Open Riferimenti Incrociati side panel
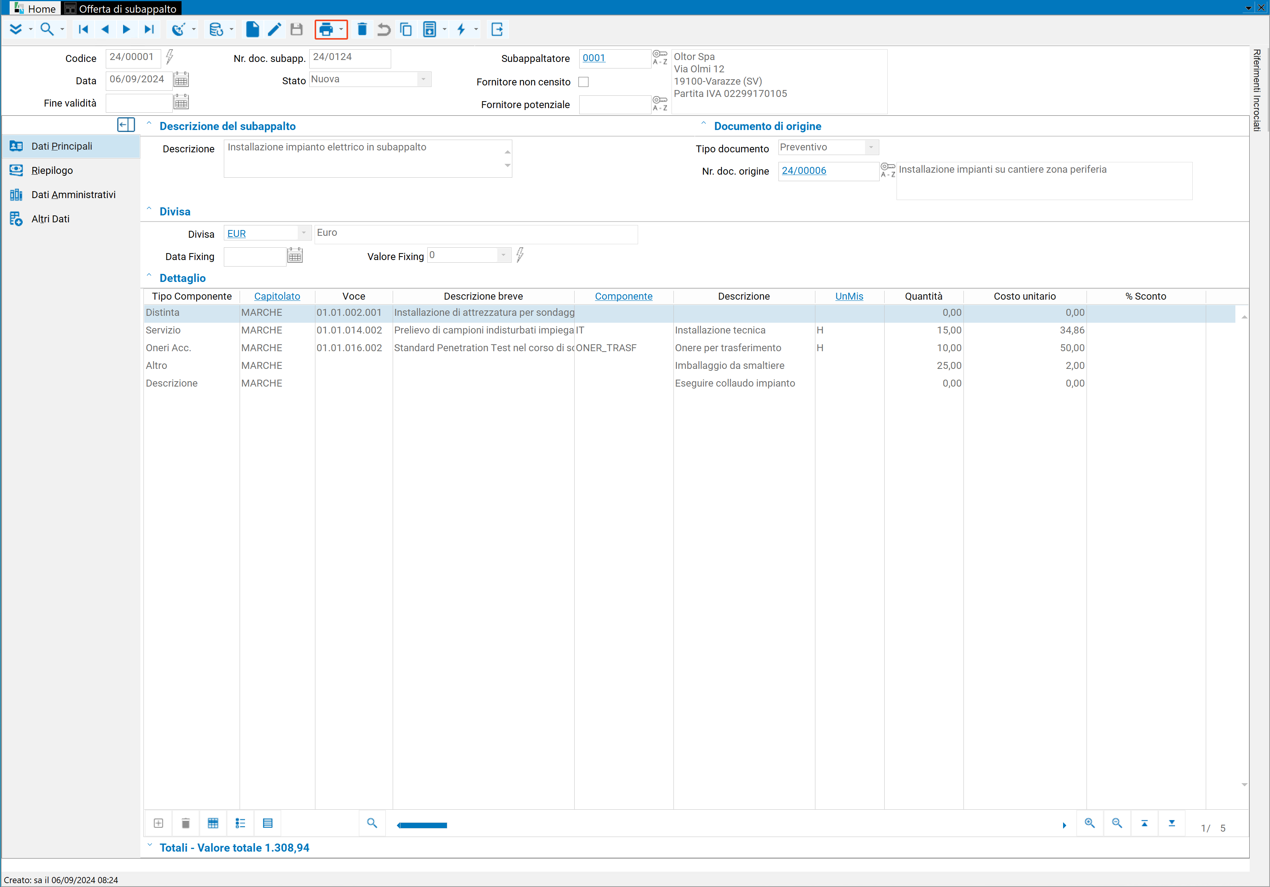 pyautogui.click(x=1257, y=90)
